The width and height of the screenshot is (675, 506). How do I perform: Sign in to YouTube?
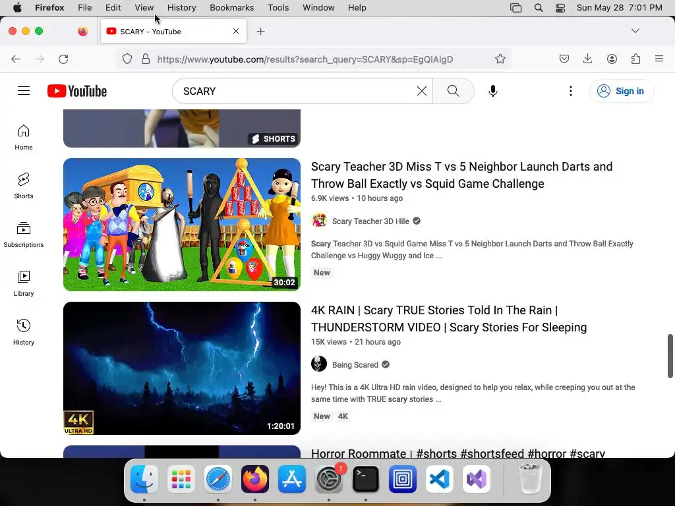coord(622,91)
